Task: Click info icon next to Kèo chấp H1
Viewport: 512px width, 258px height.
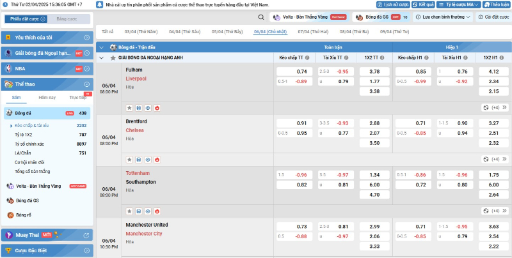Action: tap(426, 57)
